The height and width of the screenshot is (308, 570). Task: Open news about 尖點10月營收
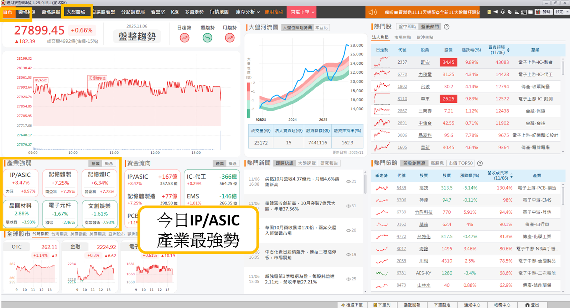(x=302, y=182)
